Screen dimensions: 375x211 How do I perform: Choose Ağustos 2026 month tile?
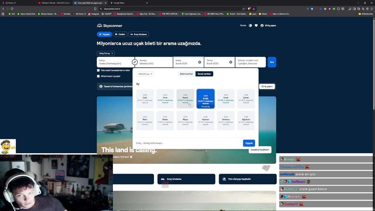(246, 120)
